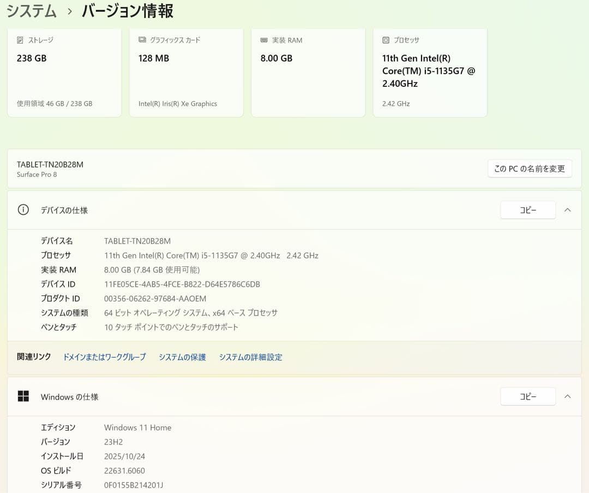Click the Windows logo beside Windows の仕様

point(23,396)
